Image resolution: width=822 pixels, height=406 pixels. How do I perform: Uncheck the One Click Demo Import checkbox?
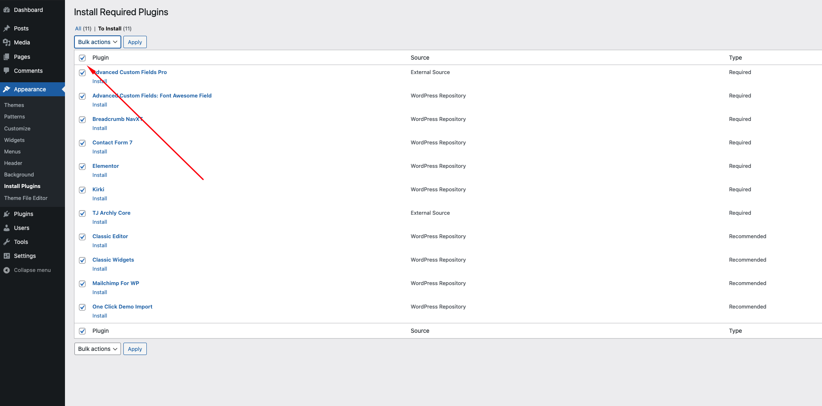82,307
